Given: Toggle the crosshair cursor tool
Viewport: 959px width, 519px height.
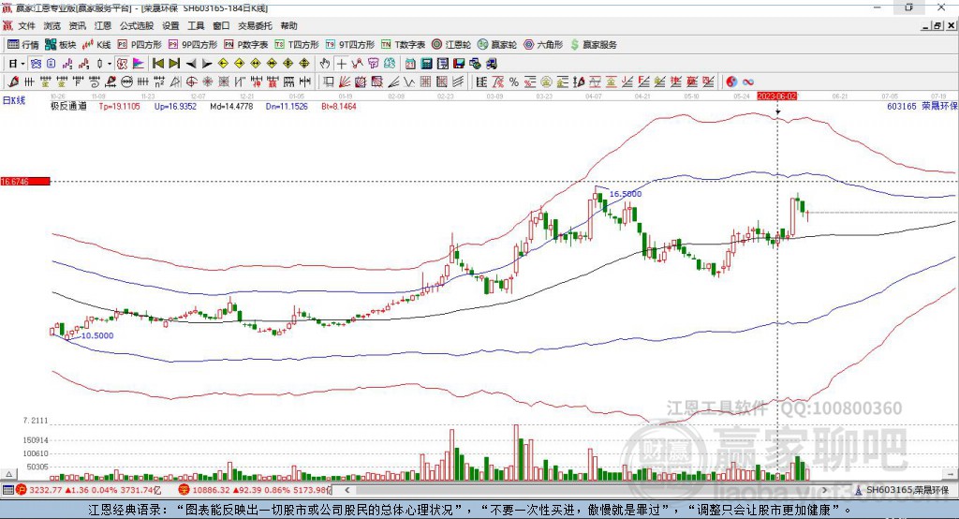Looking at the screenshot, I should click(x=341, y=64).
